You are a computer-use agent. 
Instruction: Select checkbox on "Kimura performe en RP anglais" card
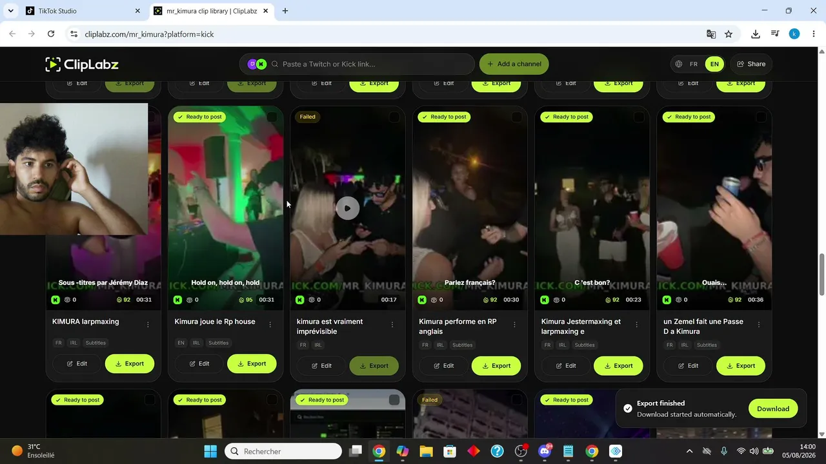(516, 117)
